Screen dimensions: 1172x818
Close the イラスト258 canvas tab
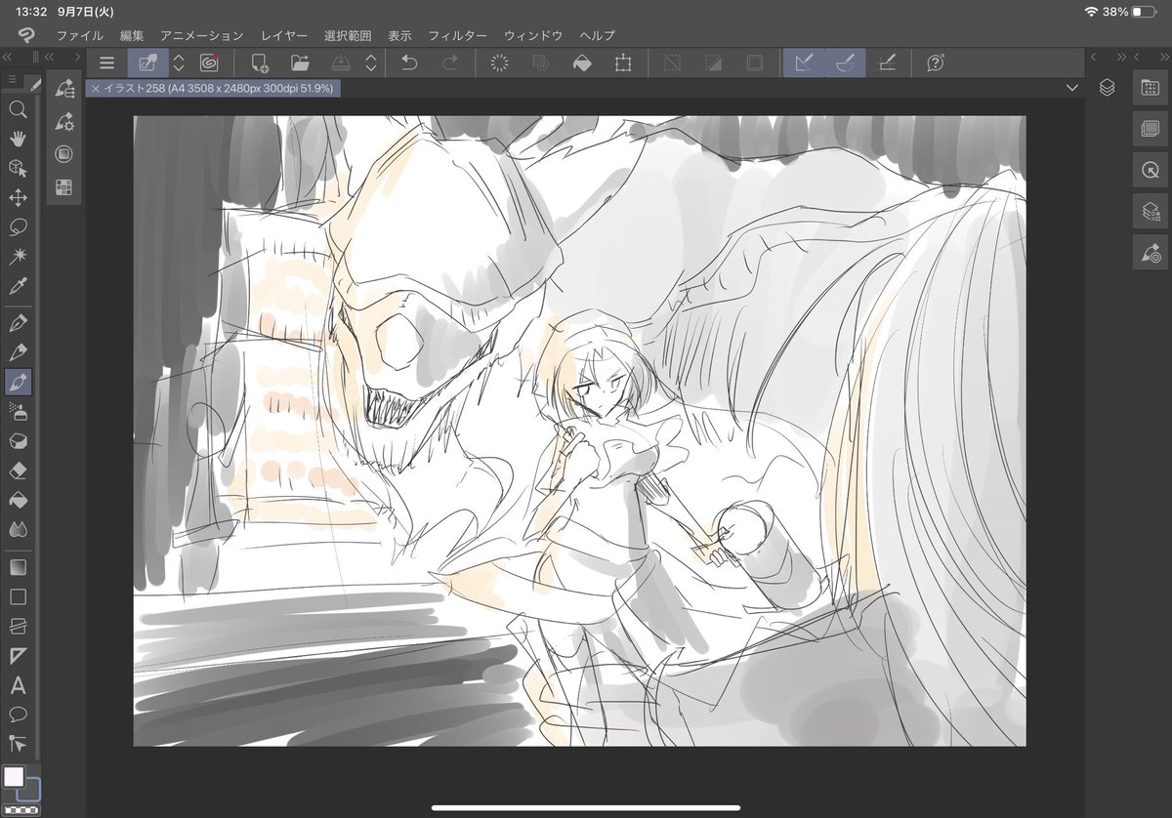(x=95, y=88)
